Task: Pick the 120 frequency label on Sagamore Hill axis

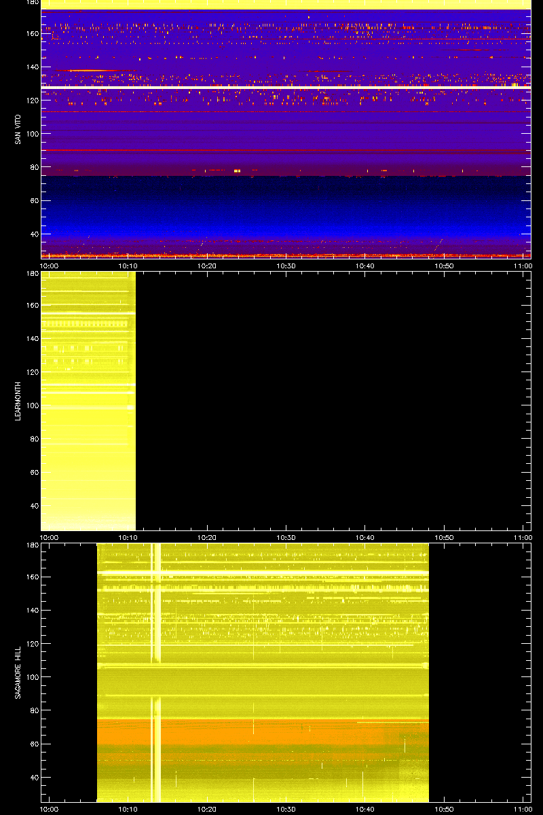Action: tap(32, 644)
